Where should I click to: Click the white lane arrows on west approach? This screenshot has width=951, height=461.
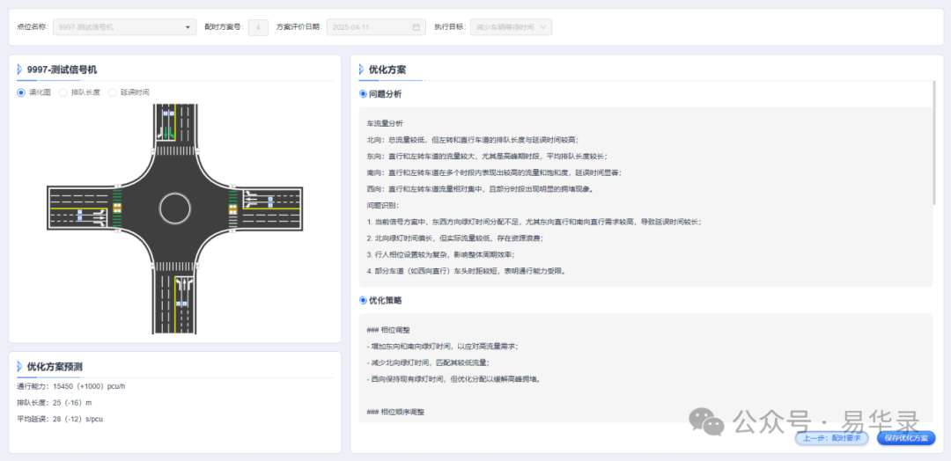click(100, 217)
